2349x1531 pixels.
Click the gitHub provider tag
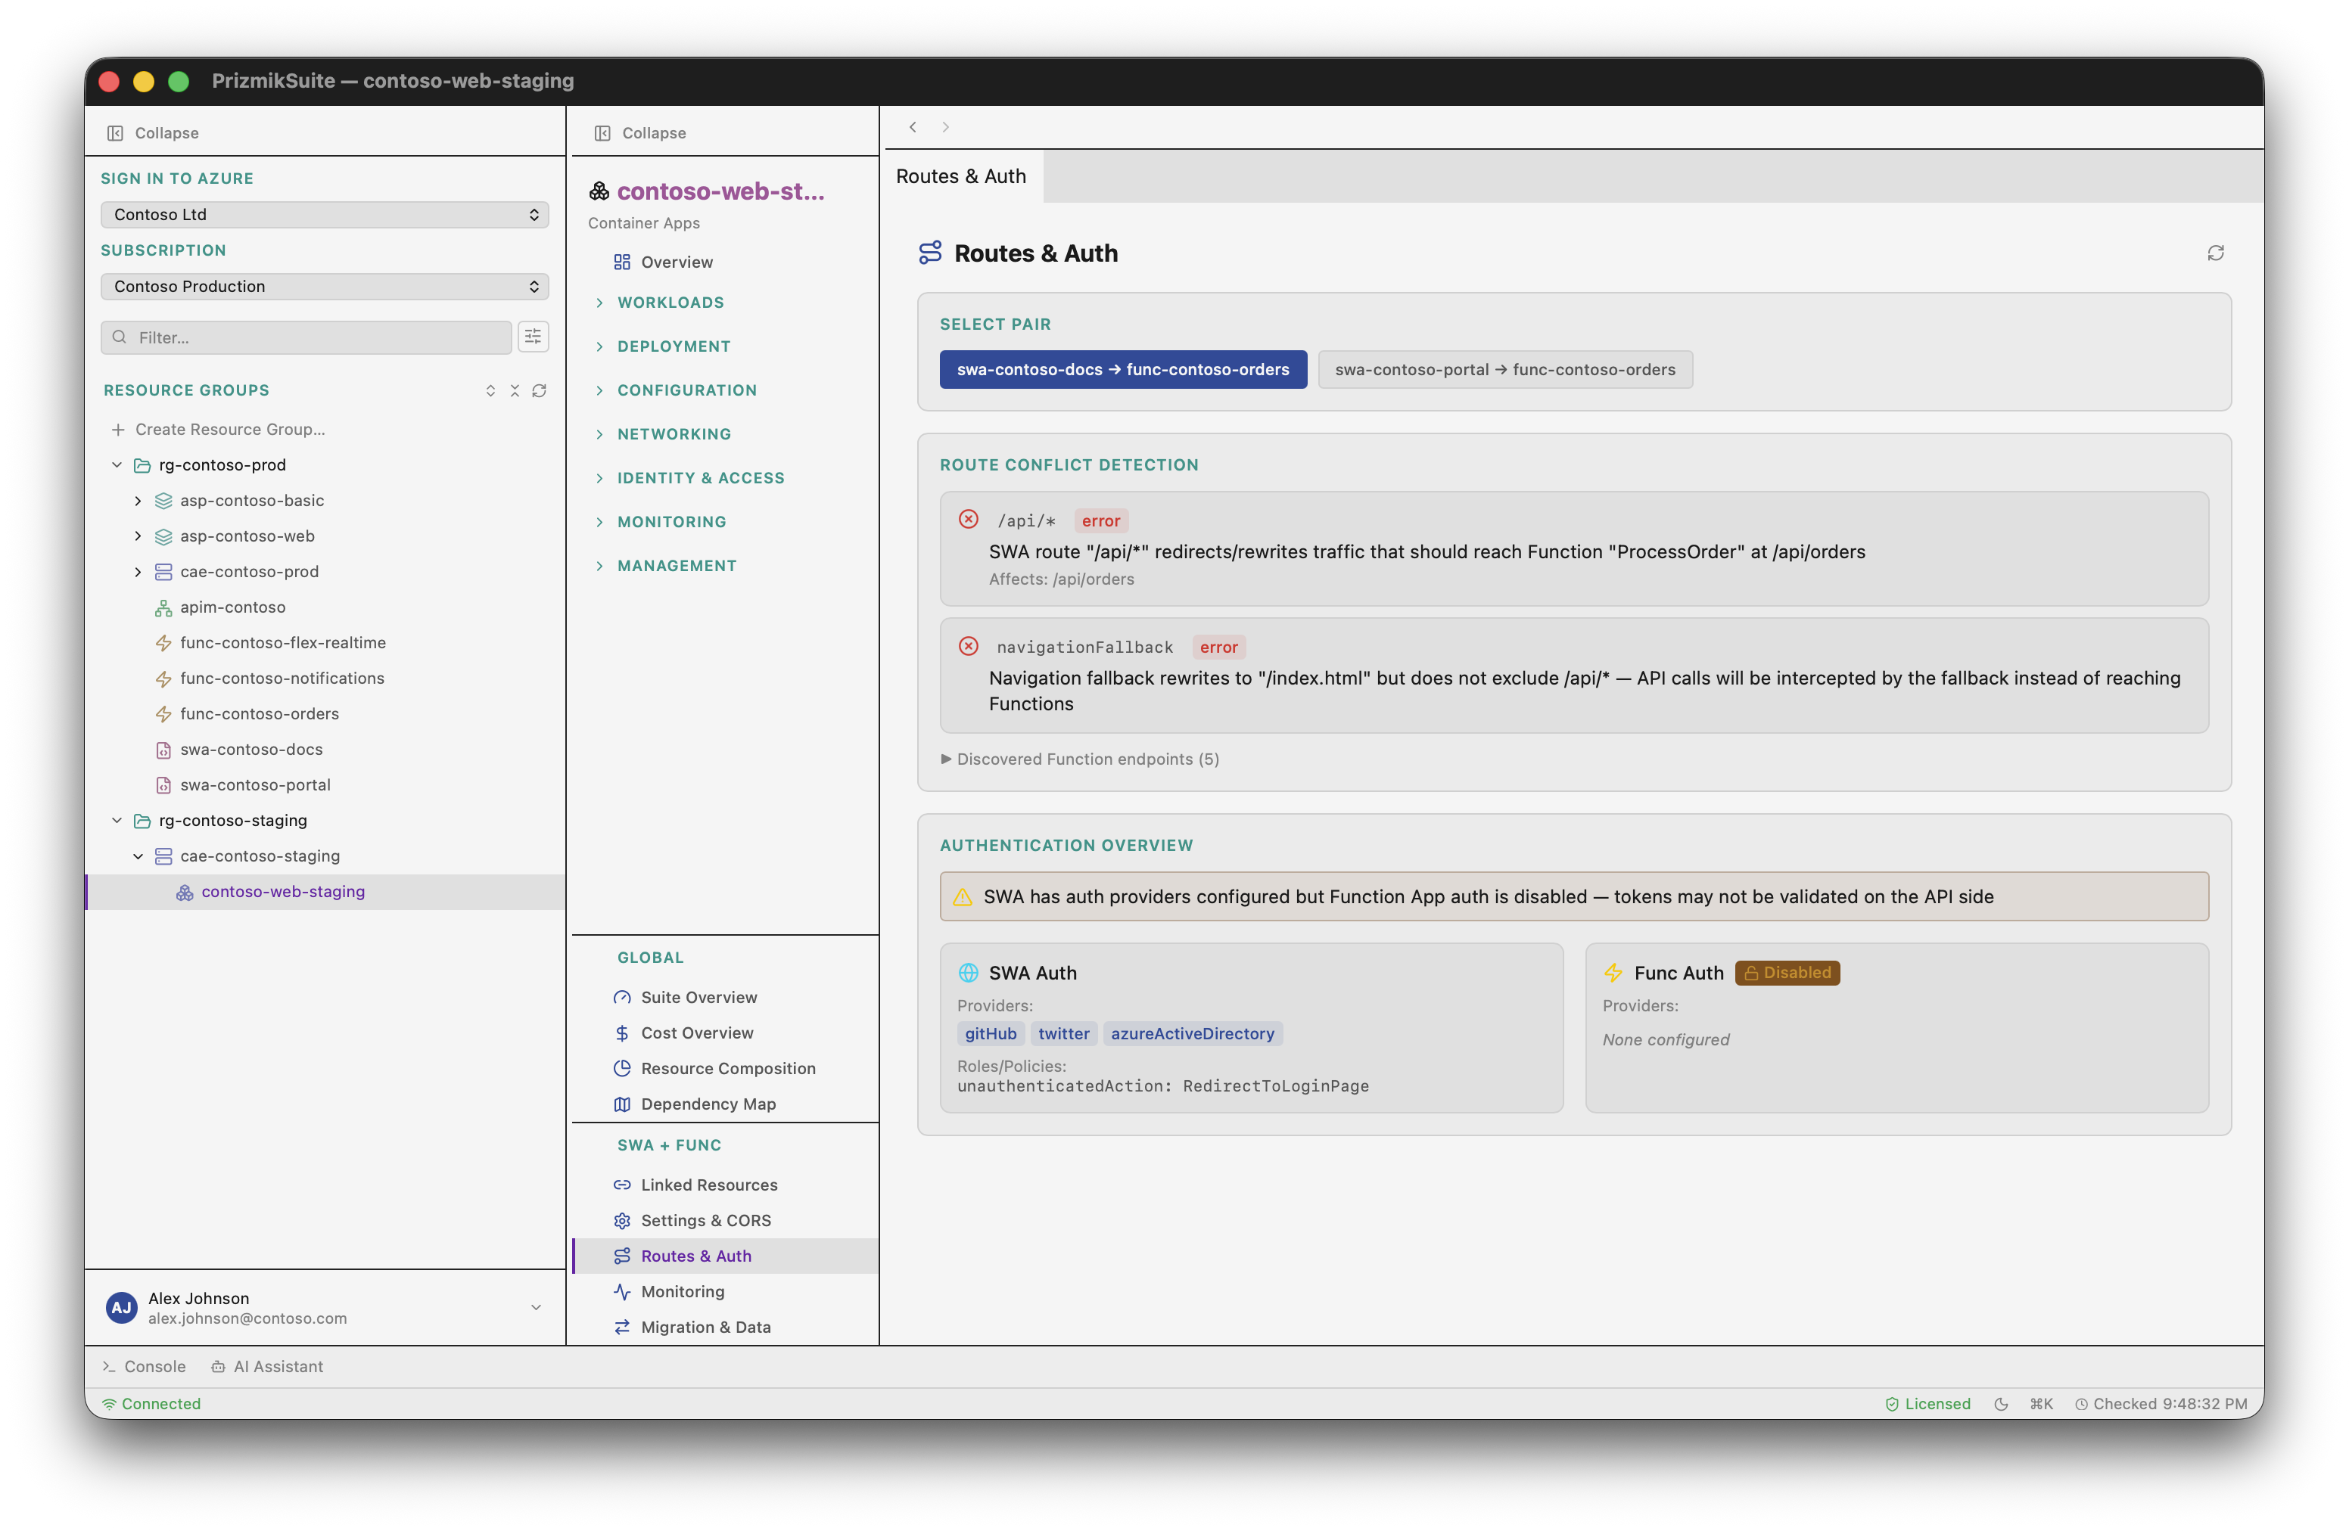(x=991, y=1034)
